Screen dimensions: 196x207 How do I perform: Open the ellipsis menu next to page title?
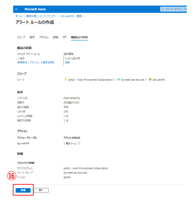(60, 22)
